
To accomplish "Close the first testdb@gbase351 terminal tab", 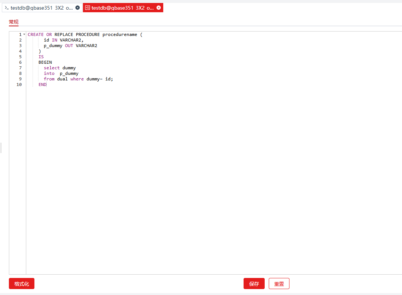I will tap(77, 8).
